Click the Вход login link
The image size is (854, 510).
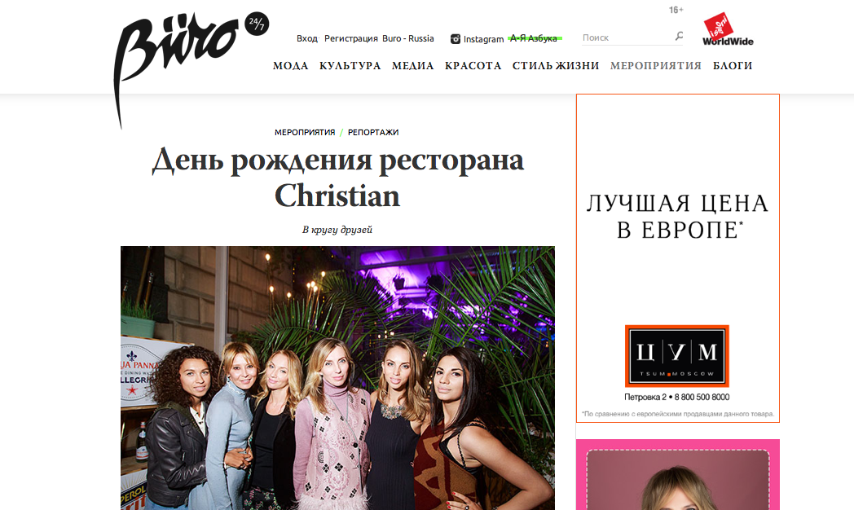pyautogui.click(x=307, y=38)
